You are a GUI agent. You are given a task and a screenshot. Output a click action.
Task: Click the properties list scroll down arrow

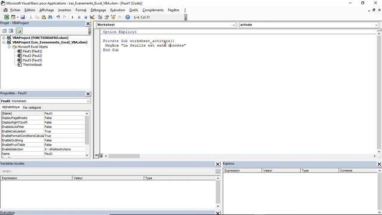click(87, 155)
